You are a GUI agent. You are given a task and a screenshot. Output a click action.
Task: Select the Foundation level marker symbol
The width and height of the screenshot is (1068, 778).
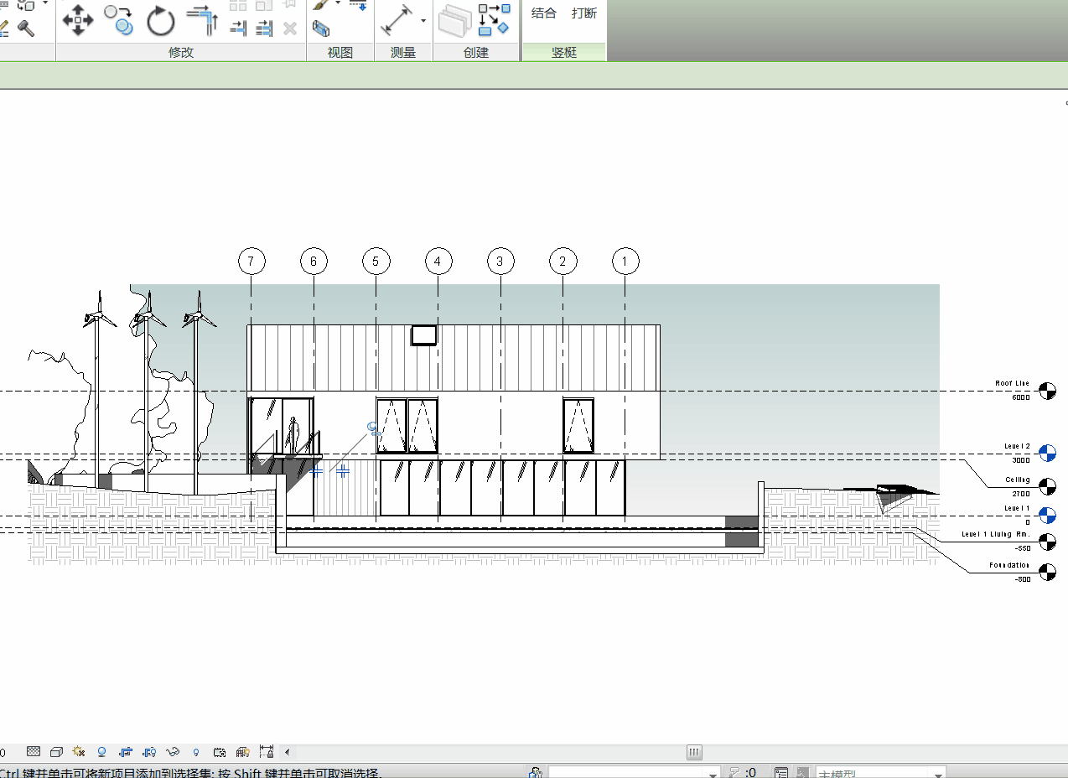point(1047,573)
